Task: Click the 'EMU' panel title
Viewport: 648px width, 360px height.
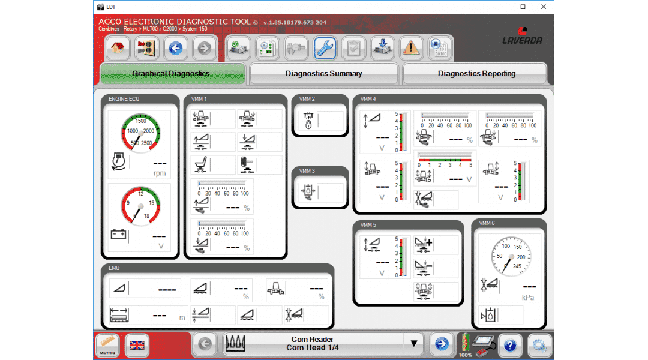Action: [114, 268]
